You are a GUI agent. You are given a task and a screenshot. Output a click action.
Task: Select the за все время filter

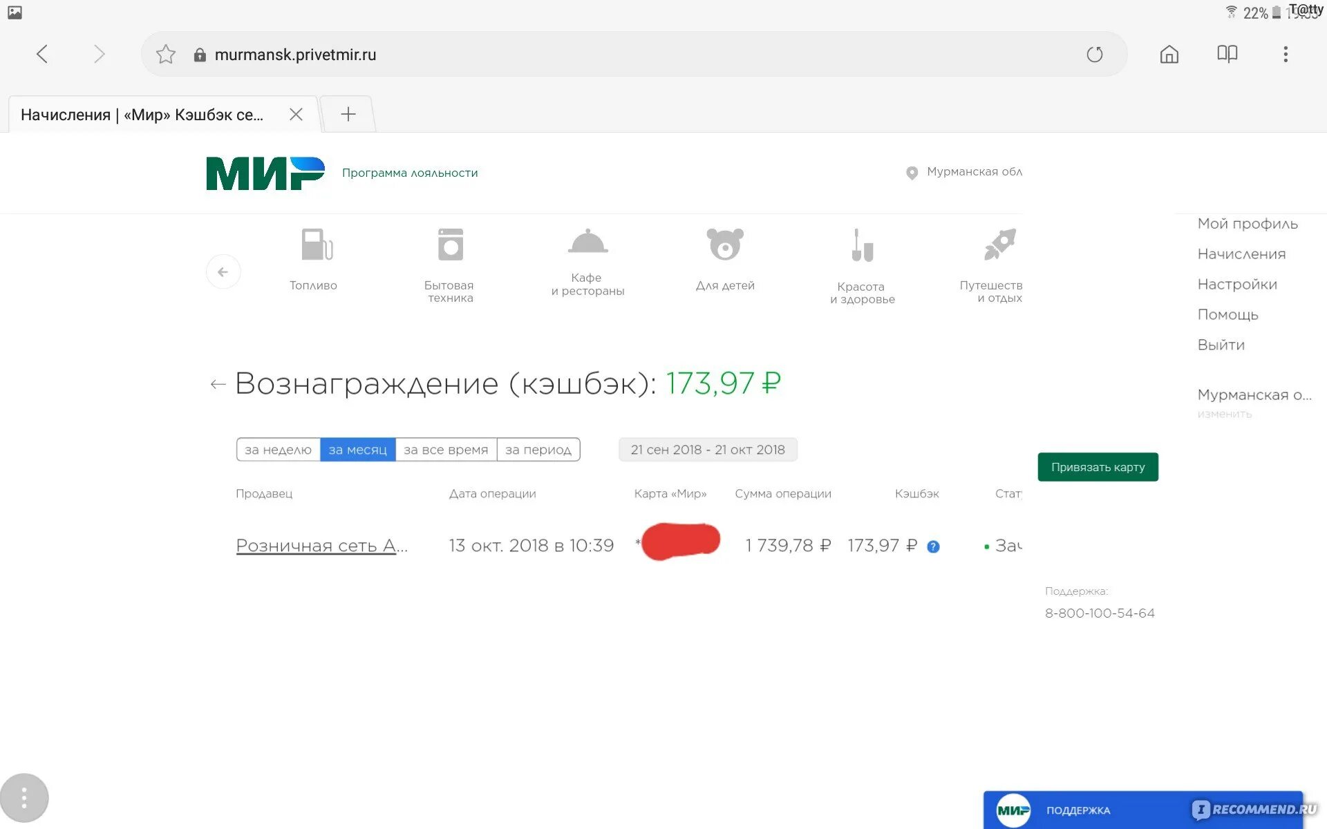coord(446,450)
